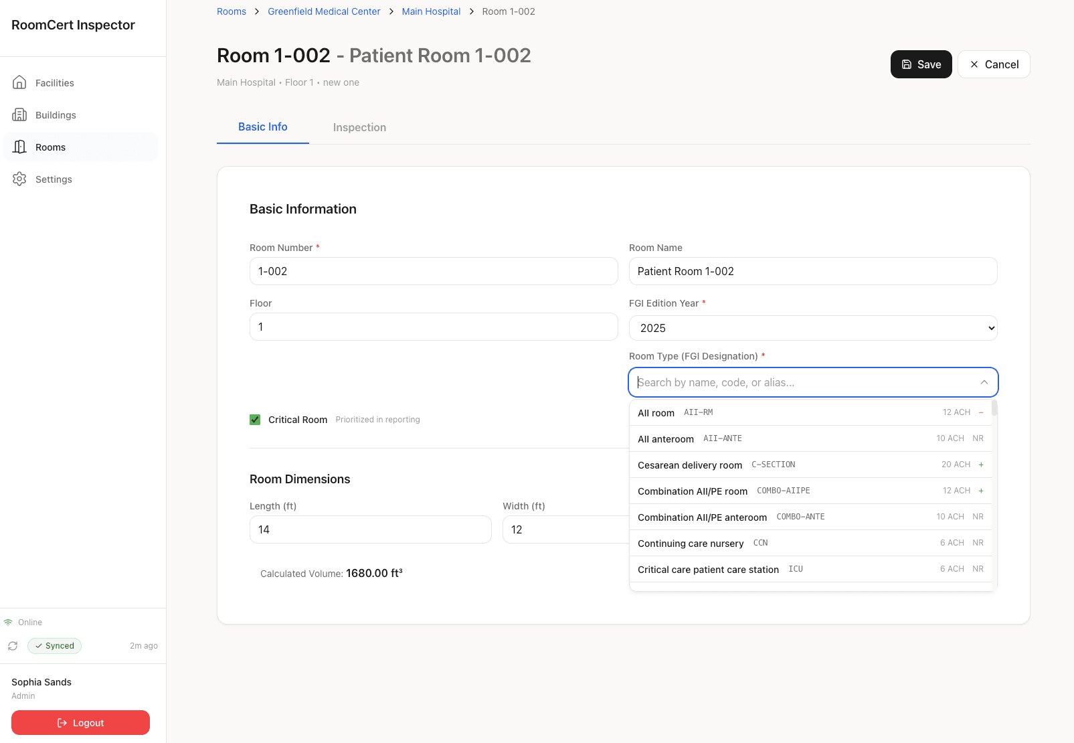Click the sync refresh icon
Image resolution: width=1074 pixels, height=743 pixels.
(x=13, y=646)
